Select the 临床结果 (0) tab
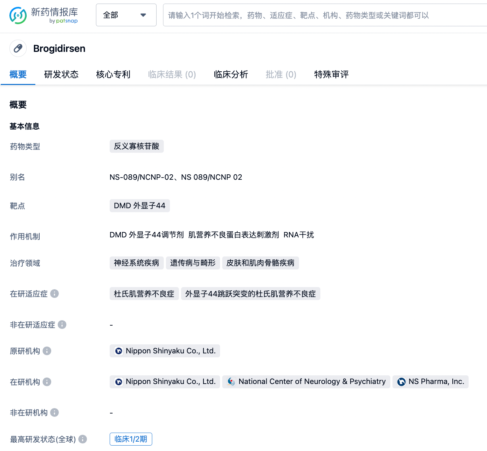 pos(172,75)
